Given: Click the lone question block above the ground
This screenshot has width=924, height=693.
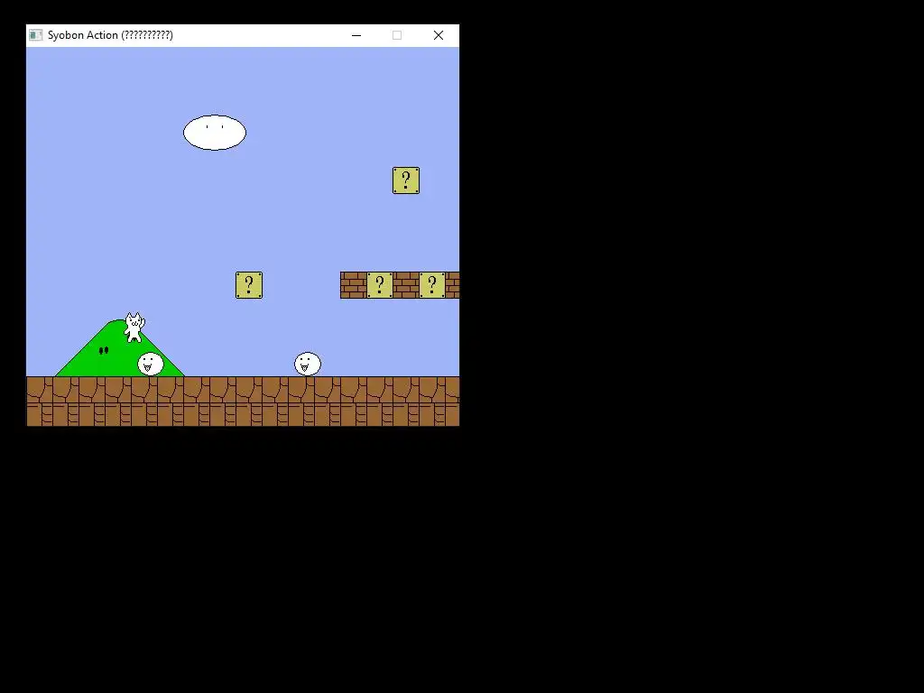Looking at the screenshot, I should [x=249, y=285].
